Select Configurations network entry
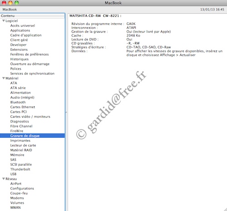The image size is (227, 211). [x=22, y=188]
